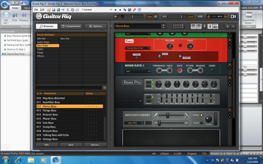Open the tuner (tuning fork icon)
Screen dimensions: 263x164
tap(204, 26)
